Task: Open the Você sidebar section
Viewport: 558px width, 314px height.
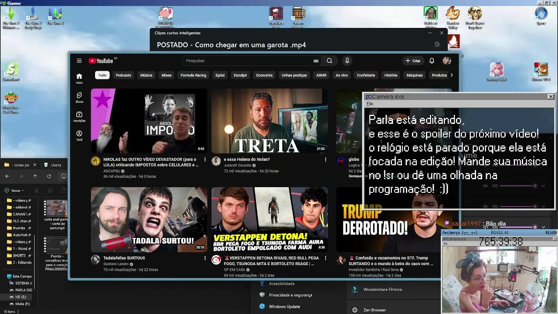Action: [x=79, y=136]
